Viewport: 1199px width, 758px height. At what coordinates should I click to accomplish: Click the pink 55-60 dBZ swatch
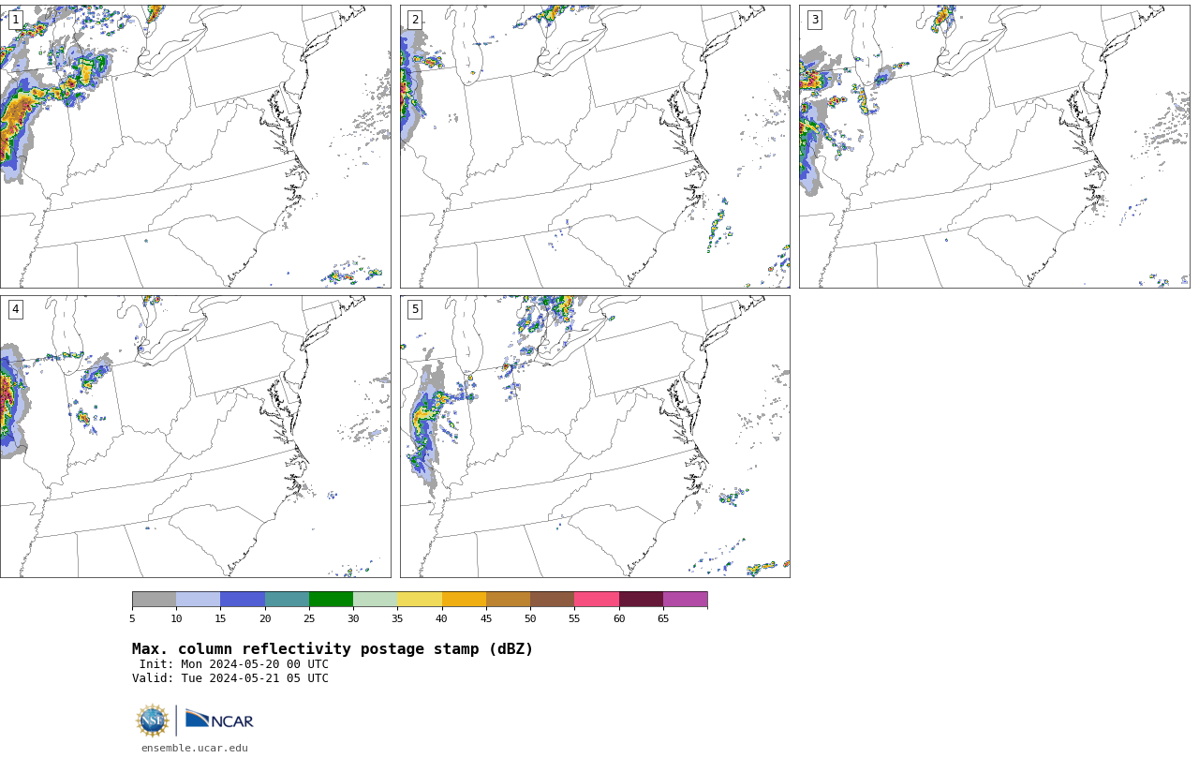(597, 600)
